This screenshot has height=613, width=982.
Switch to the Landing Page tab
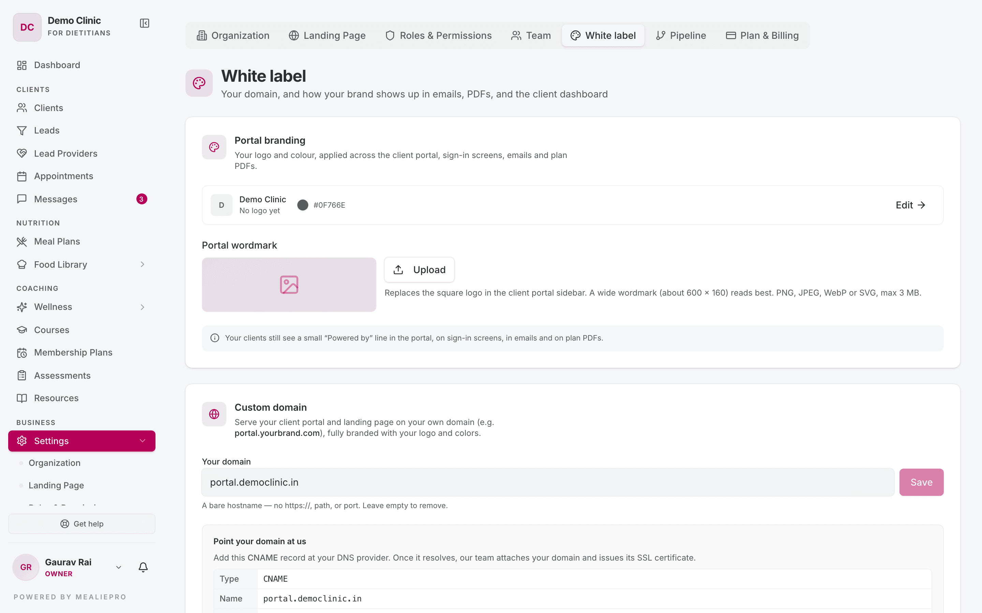point(327,35)
